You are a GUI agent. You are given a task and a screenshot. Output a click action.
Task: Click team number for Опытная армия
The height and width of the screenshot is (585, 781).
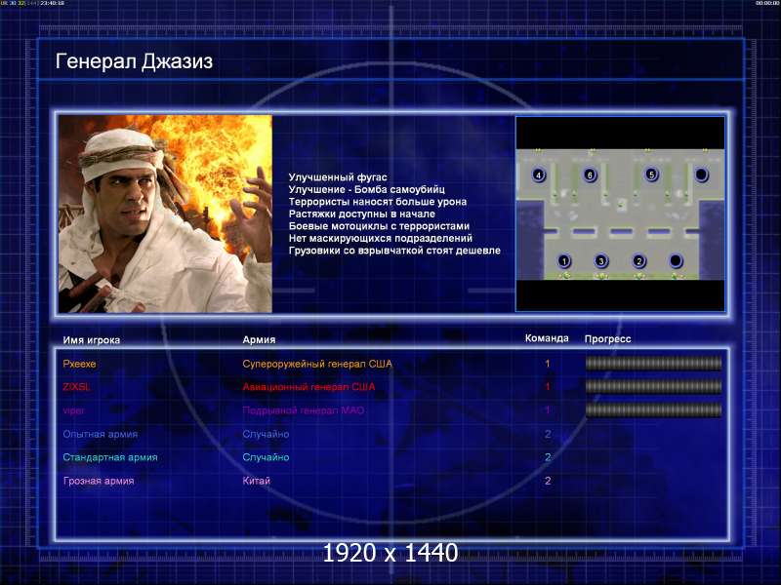[548, 434]
